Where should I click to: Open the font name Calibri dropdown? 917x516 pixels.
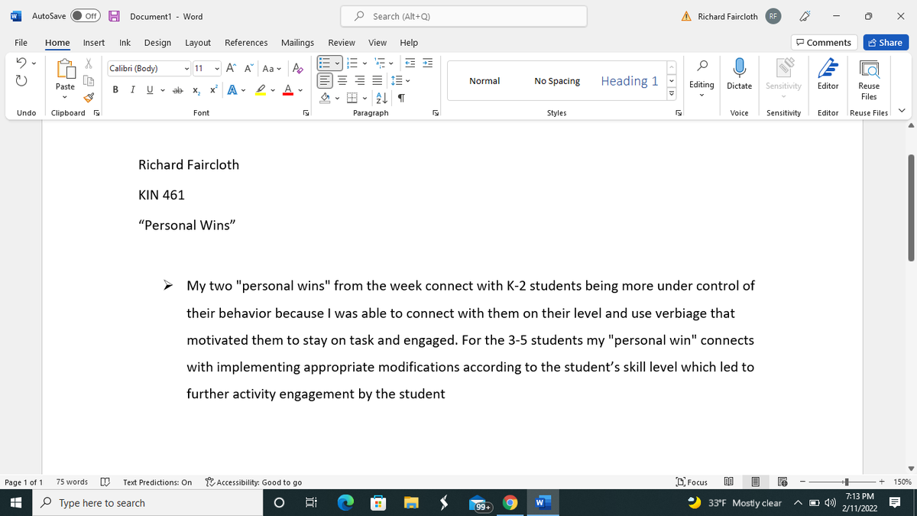[x=187, y=68]
